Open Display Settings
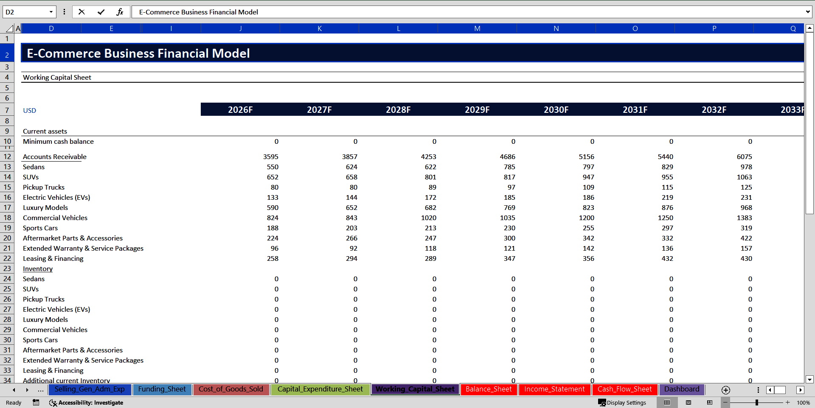Screen dimensions: 815x408 [622, 402]
